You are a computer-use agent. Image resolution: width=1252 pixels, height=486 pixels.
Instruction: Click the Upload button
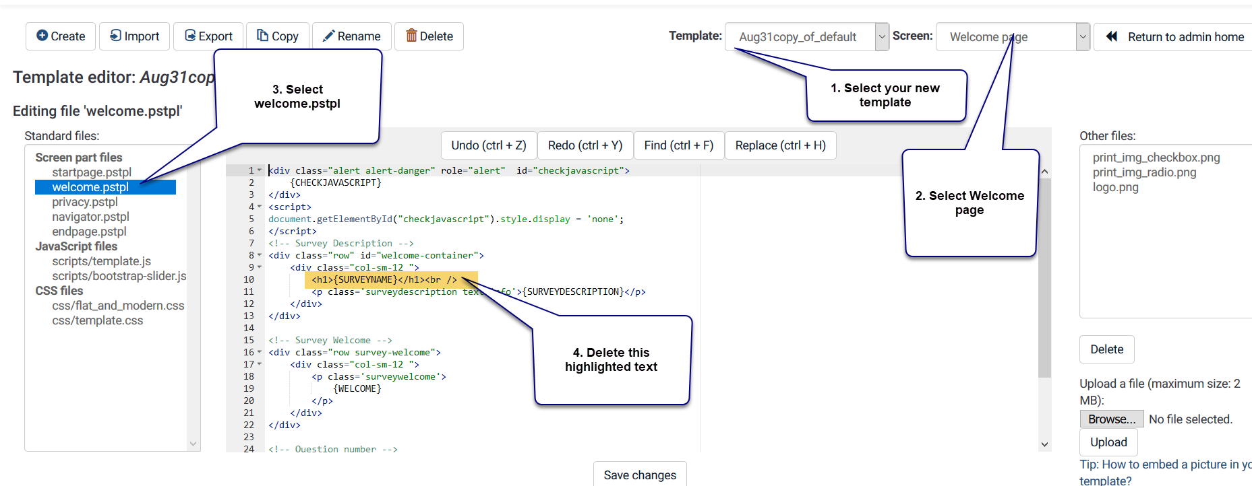pos(1108,442)
